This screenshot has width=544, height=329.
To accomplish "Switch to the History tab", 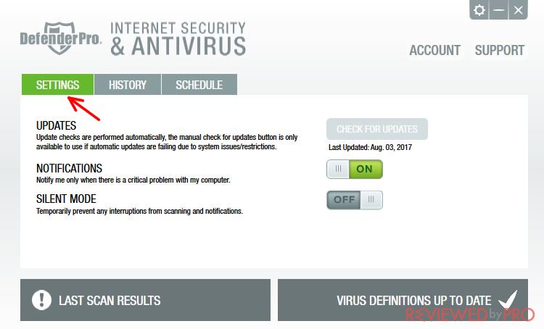I will coord(128,84).
